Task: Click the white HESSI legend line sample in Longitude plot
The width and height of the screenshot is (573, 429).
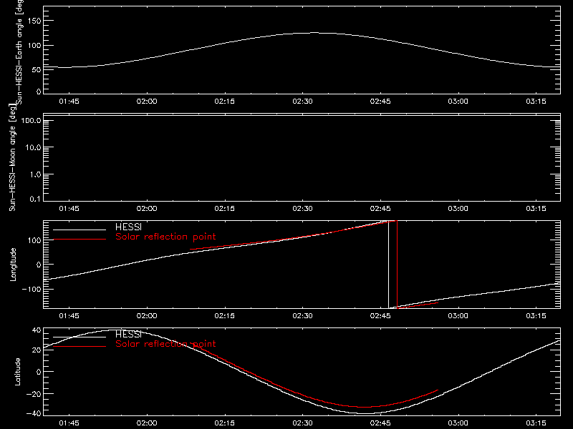Action: pyautogui.click(x=80, y=230)
